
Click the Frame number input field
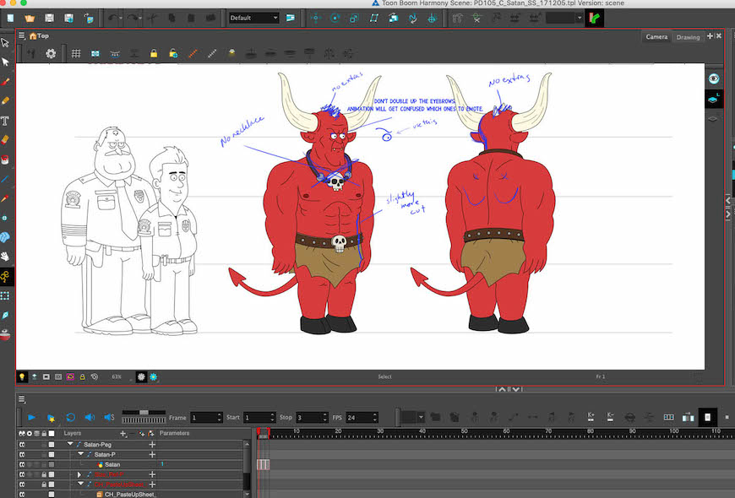(x=206, y=418)
